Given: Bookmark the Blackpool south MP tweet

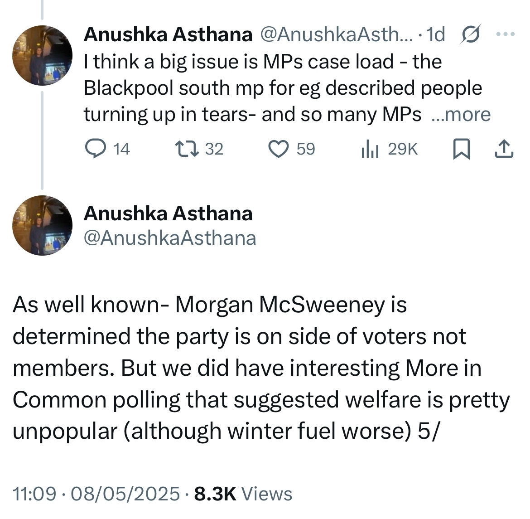Looking at the screenshot, I should pyautogui.click(x=461, y=149).
